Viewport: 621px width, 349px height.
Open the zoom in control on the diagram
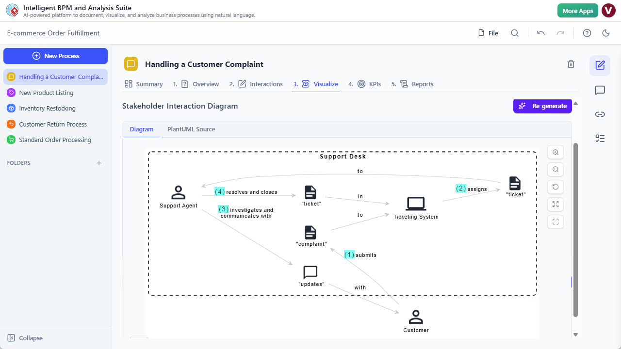(x=555, y=152)
